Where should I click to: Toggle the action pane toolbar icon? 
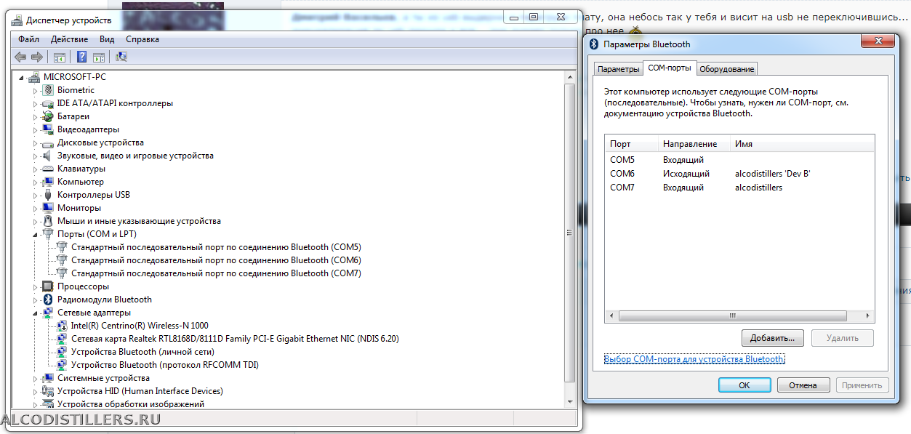99,57
